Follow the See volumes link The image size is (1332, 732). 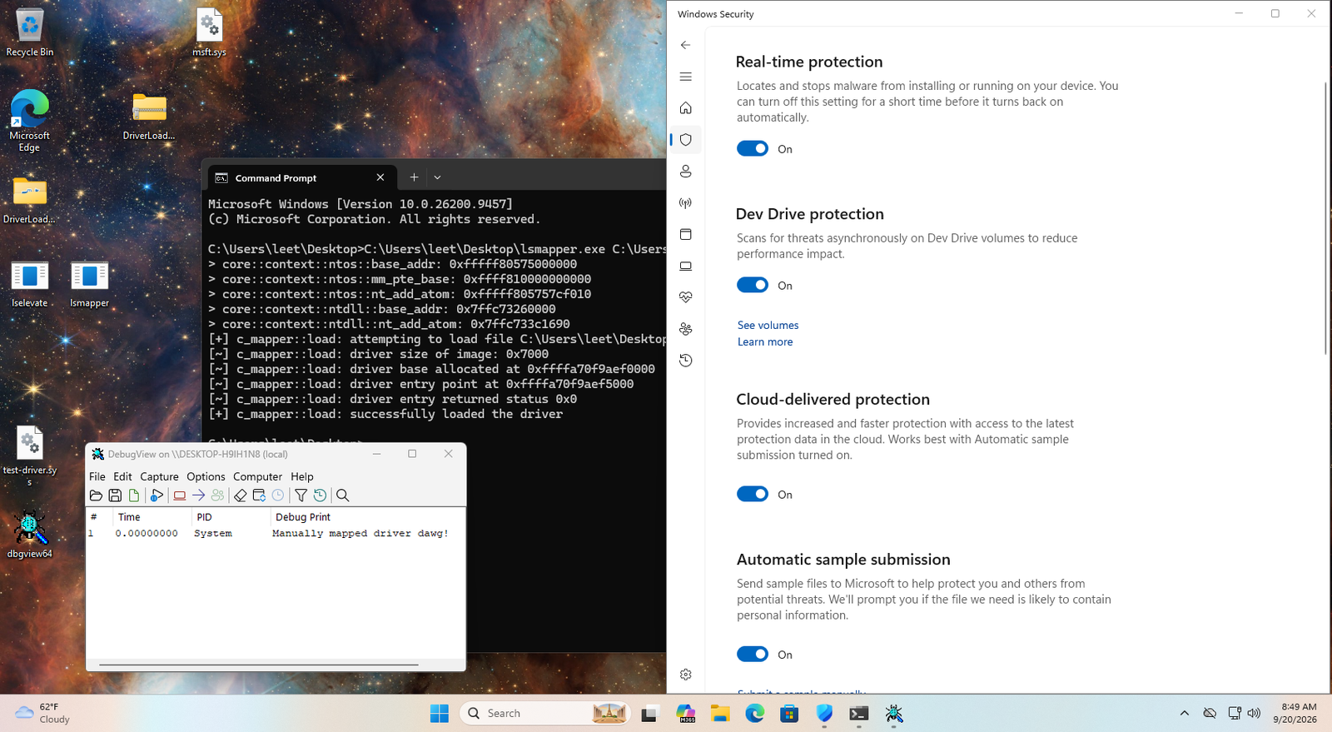coord(768,326)
